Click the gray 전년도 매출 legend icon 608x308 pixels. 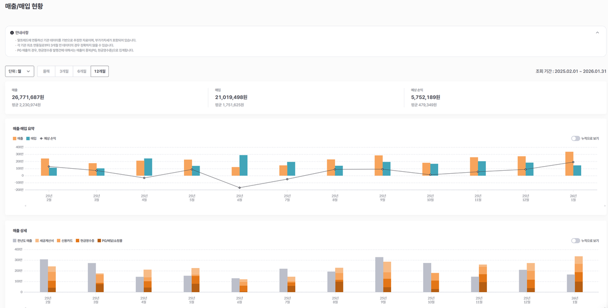click(x=15, y=241)
